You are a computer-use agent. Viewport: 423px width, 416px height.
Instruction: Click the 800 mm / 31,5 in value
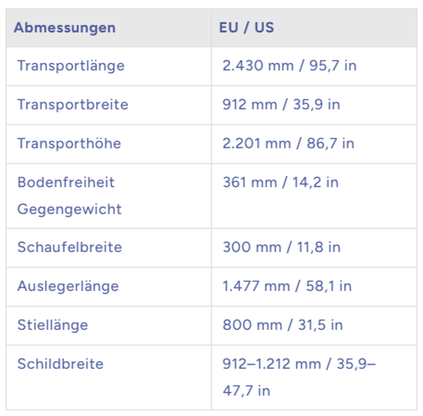point(283,325)
